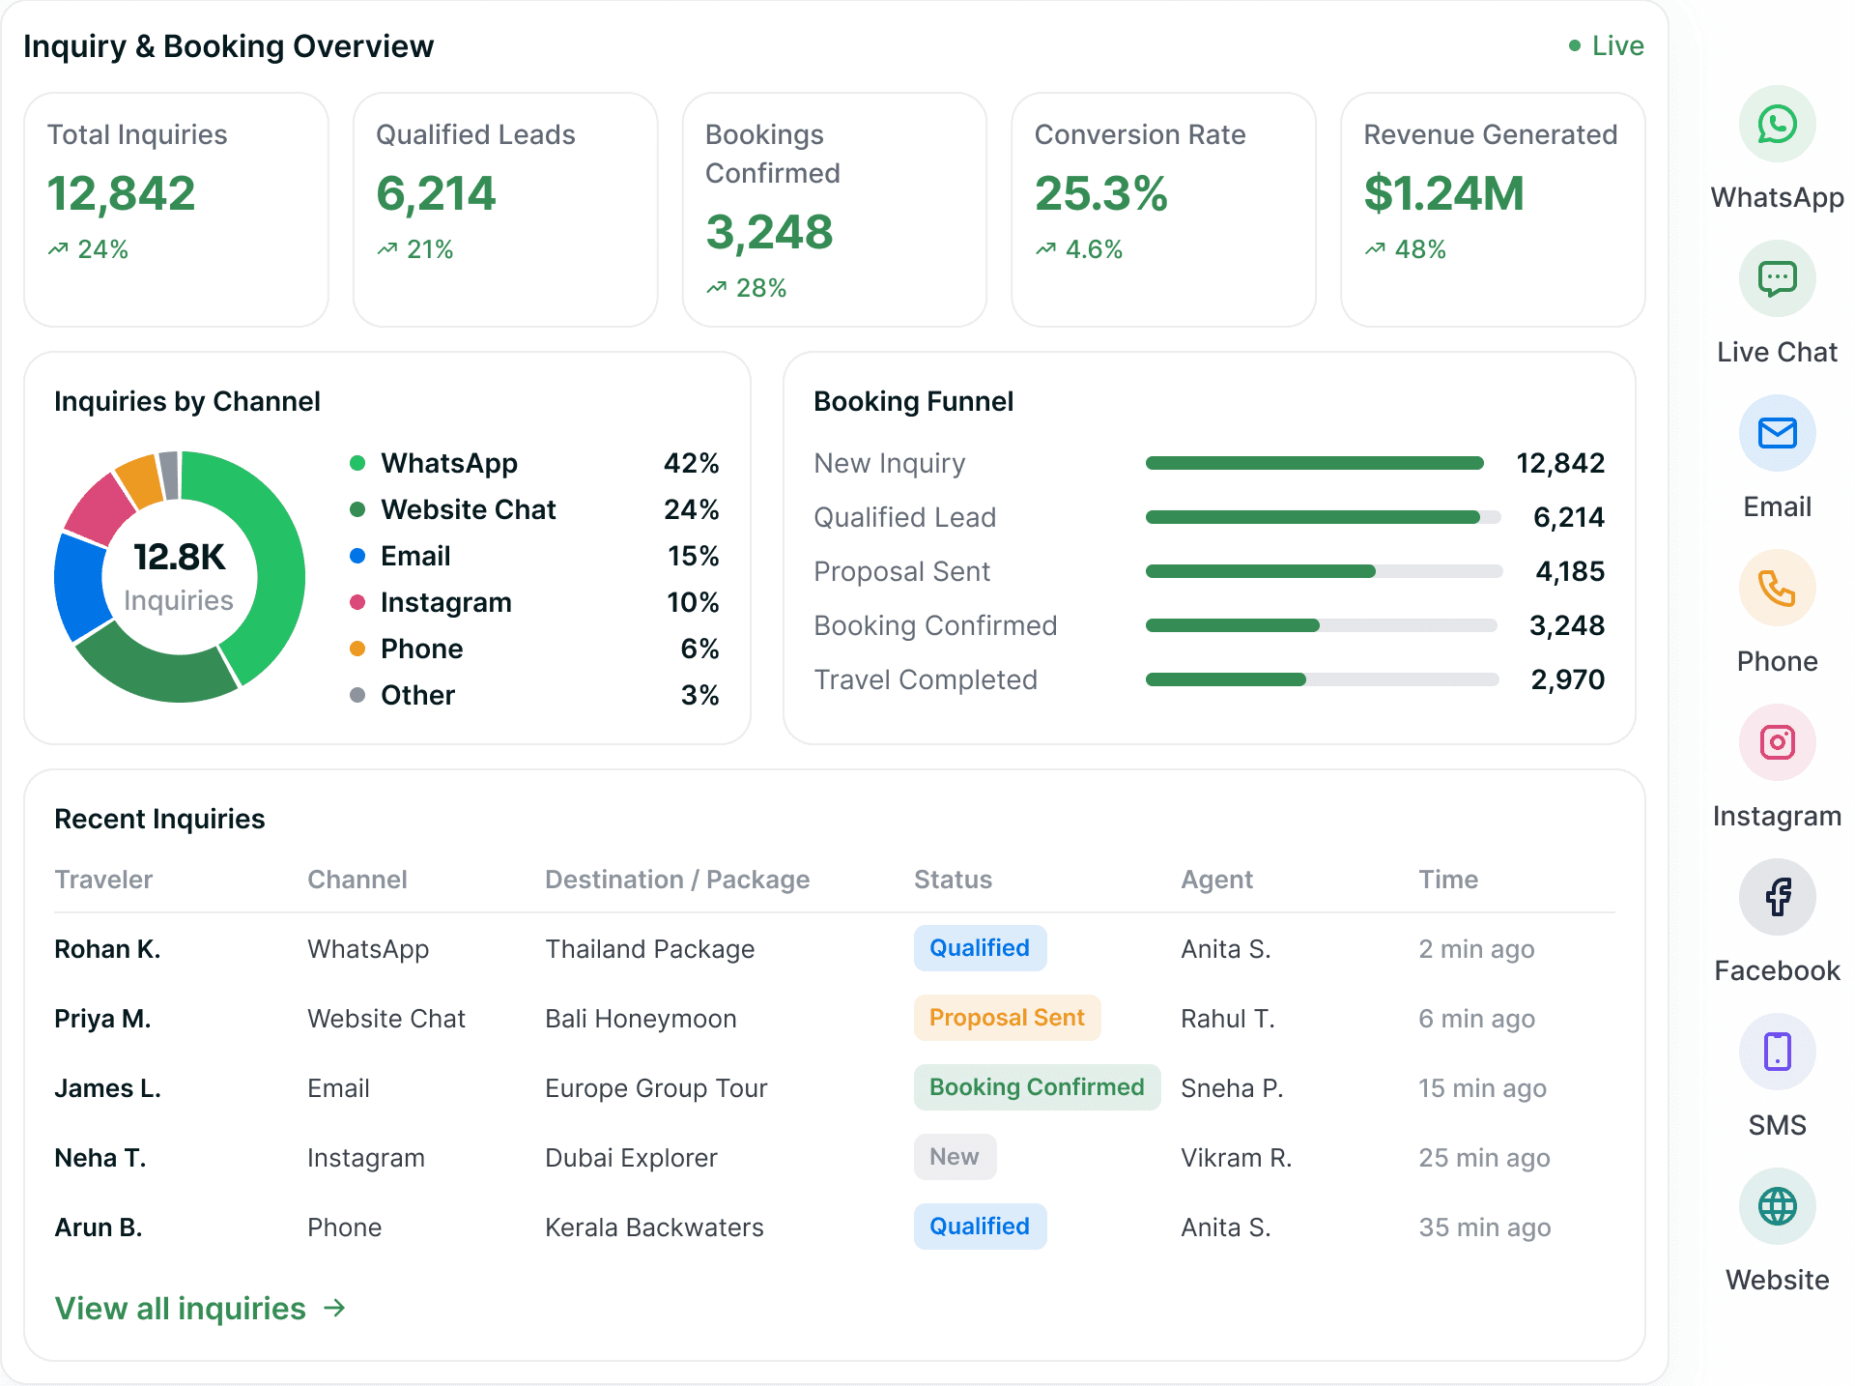The height and width of the screenshot is (1386, 1855).
Task: Click the Agent column header
Action: [x=1217, y=880]
